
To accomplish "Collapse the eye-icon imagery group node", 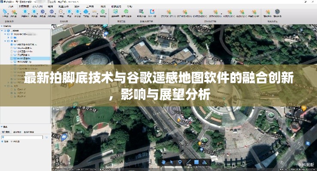I will [5, 41].
